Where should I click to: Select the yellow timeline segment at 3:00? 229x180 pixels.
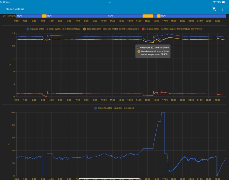coord(44,16)
